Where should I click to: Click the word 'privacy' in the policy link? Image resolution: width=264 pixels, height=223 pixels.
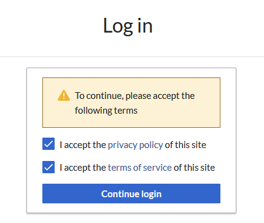click(x=122, y=145)
